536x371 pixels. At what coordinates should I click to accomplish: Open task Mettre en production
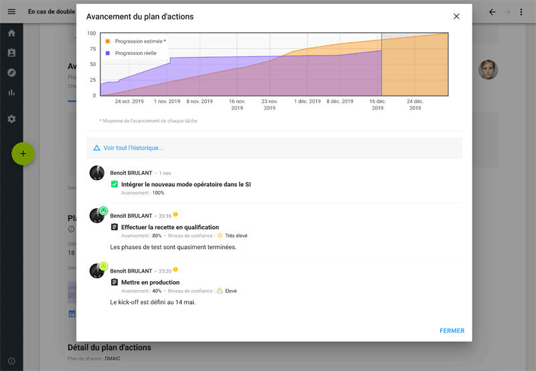tap(150, 283)
